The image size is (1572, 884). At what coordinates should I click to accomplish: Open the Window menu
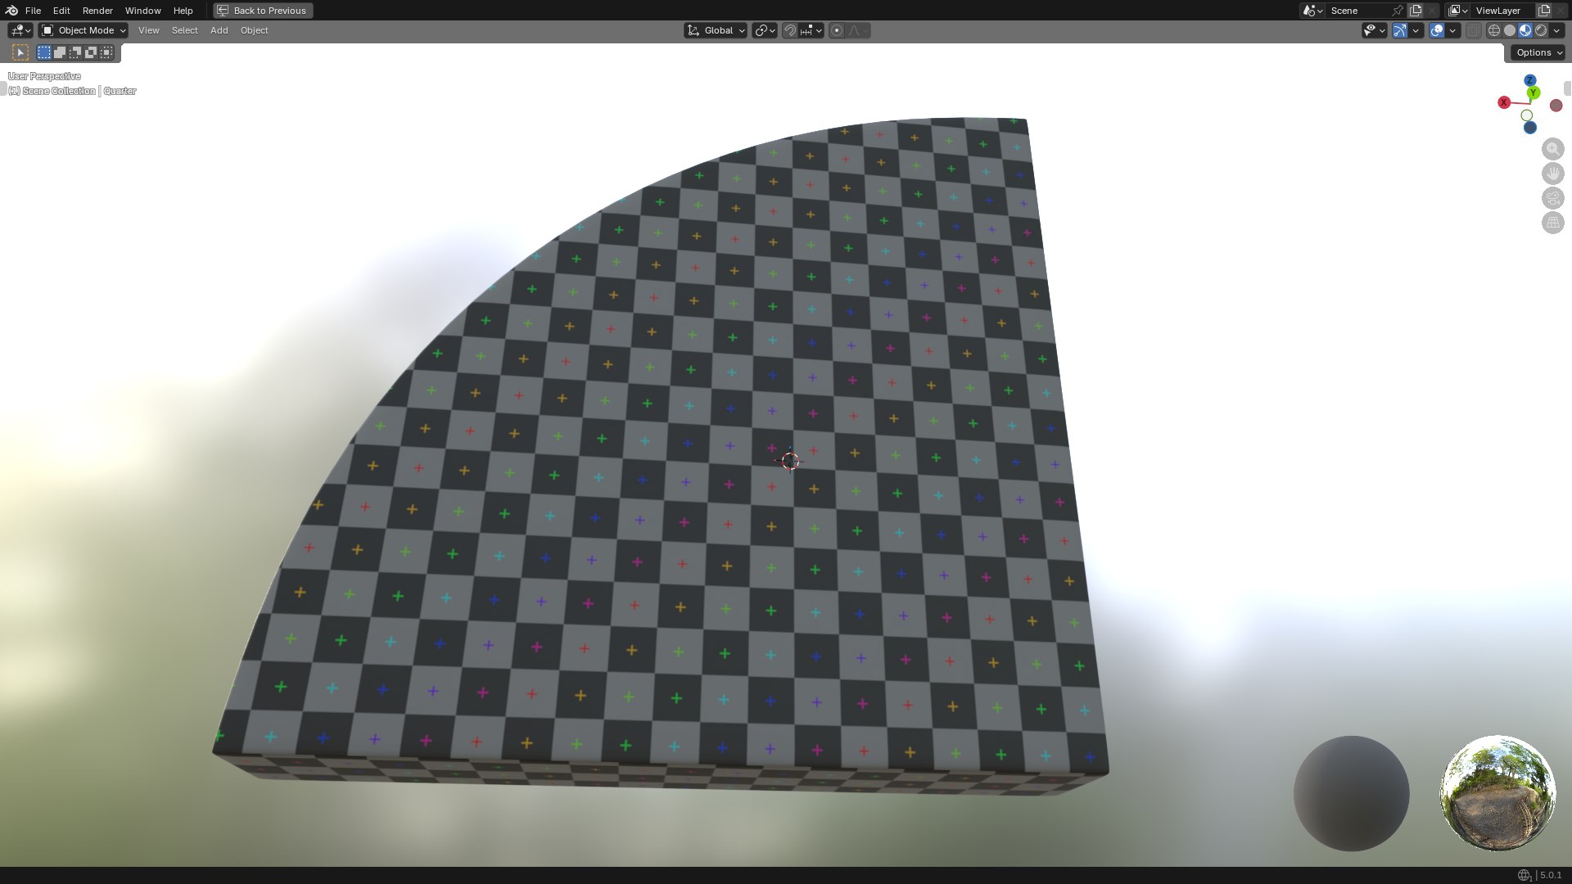(x=142, y=11)
